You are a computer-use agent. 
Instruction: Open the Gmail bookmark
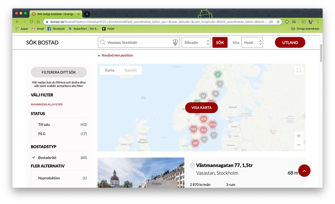point(38,29)
